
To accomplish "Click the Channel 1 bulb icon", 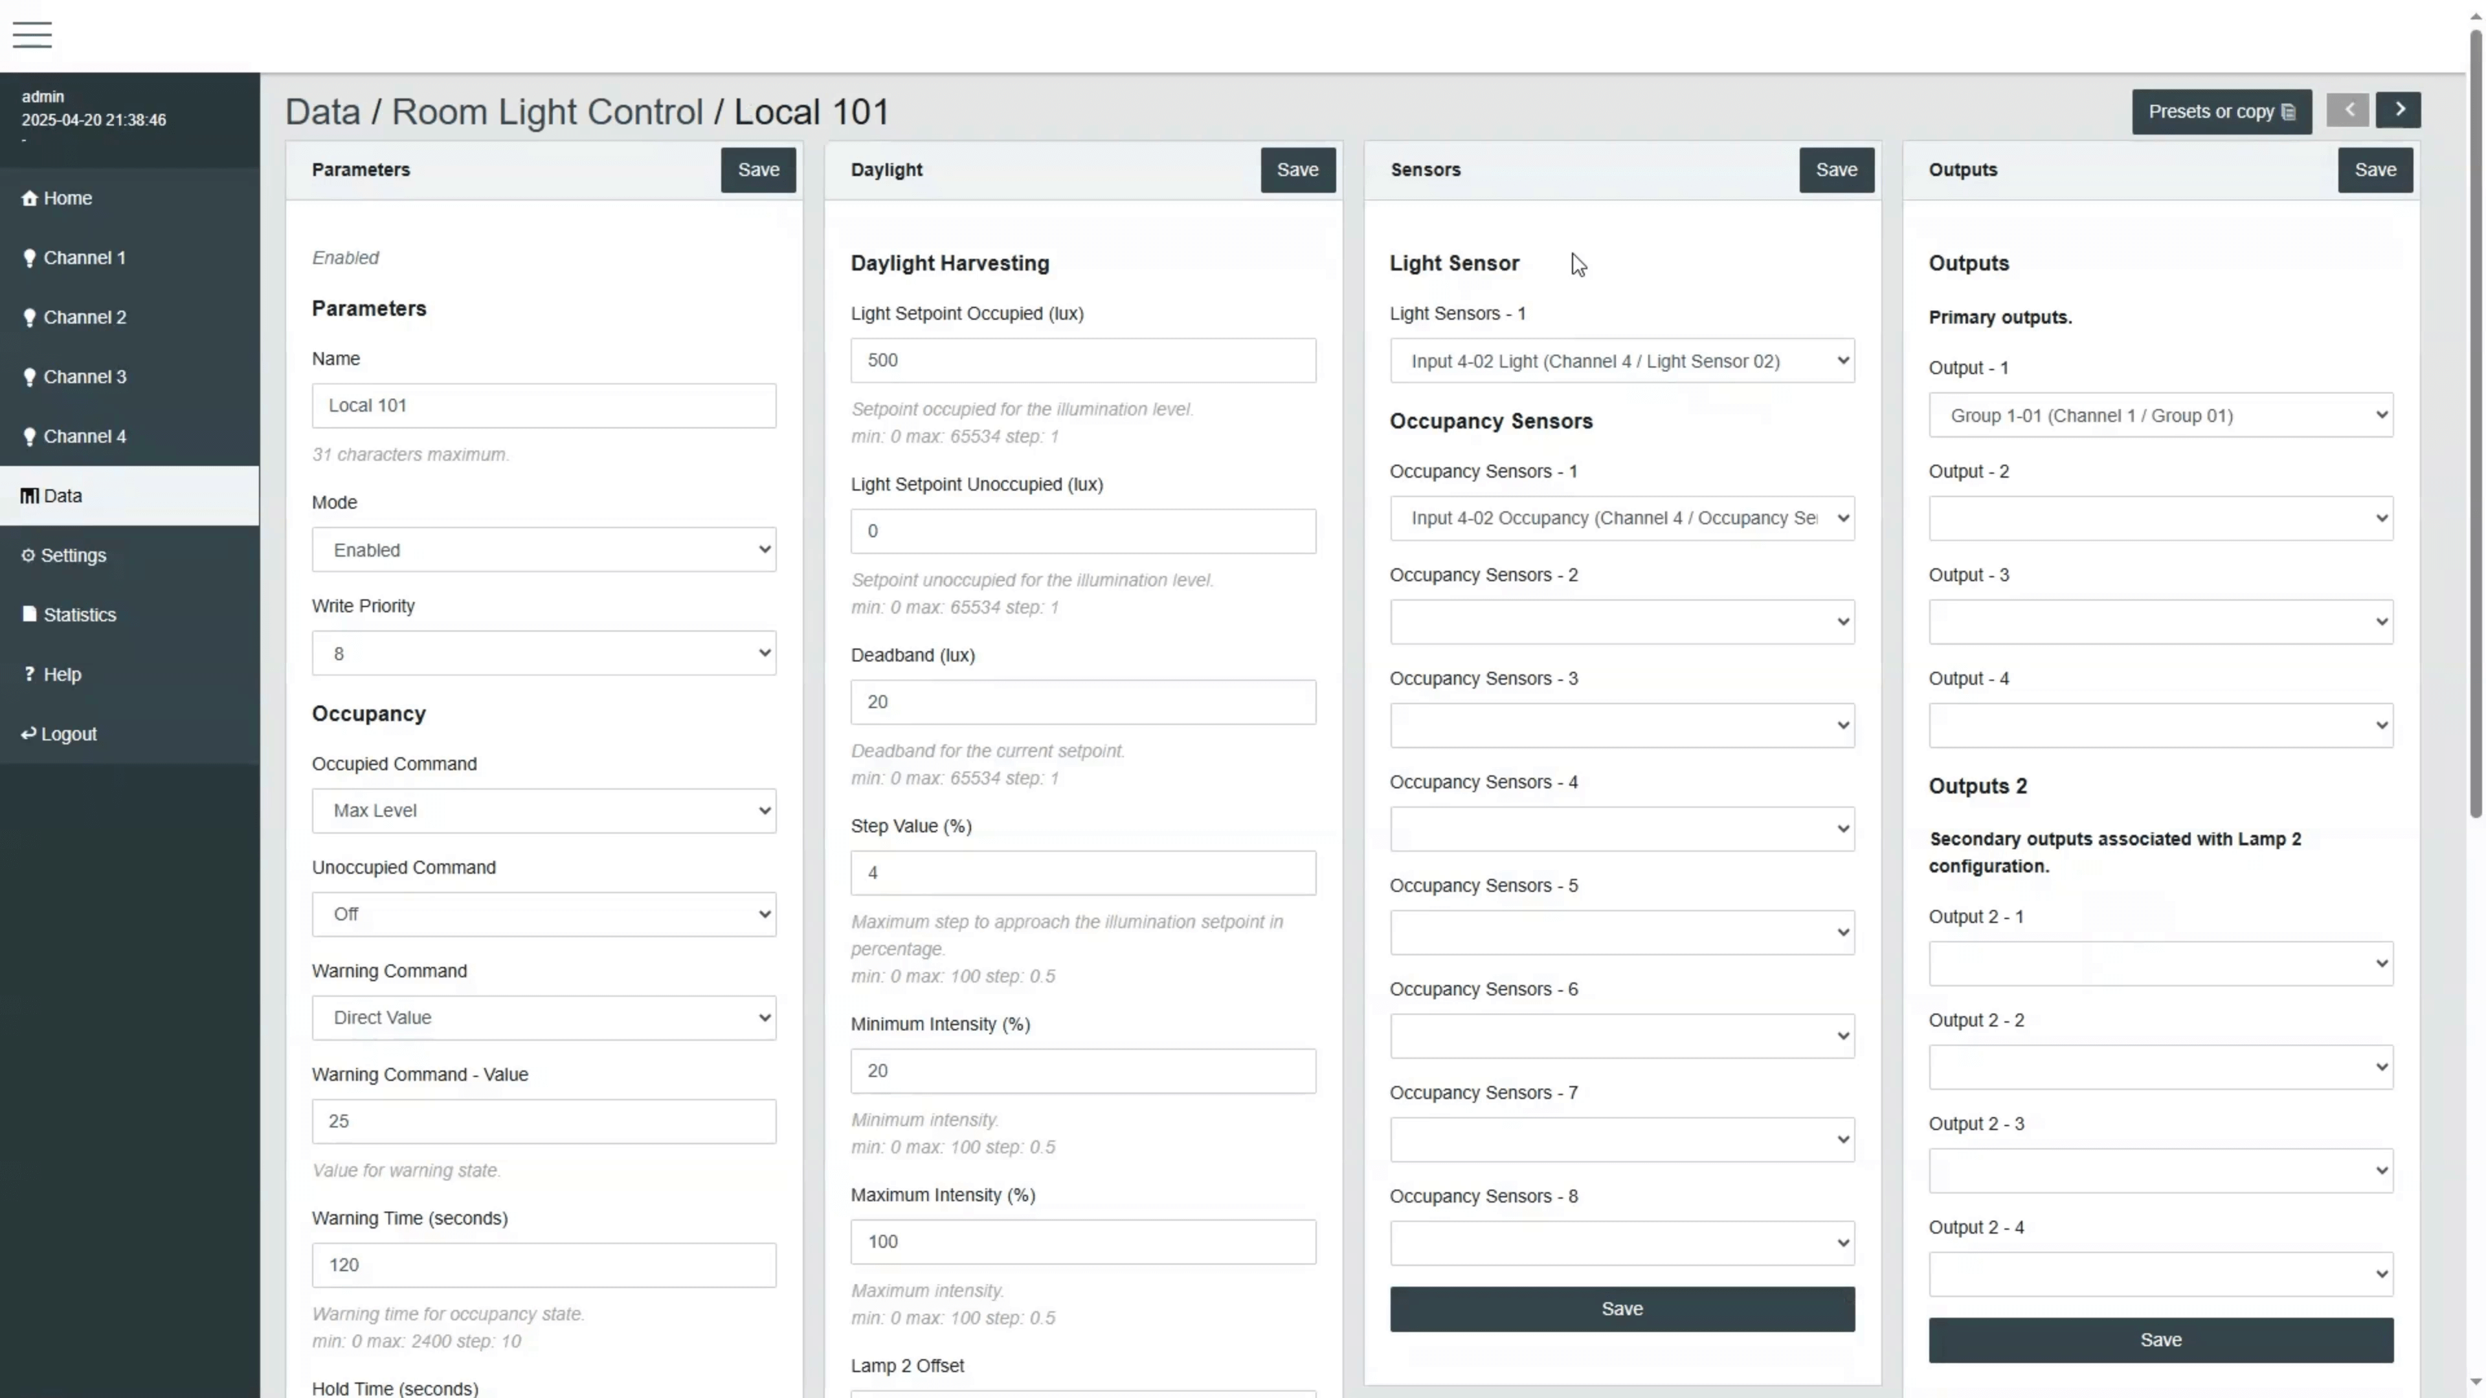I will (x=29, y=258).
